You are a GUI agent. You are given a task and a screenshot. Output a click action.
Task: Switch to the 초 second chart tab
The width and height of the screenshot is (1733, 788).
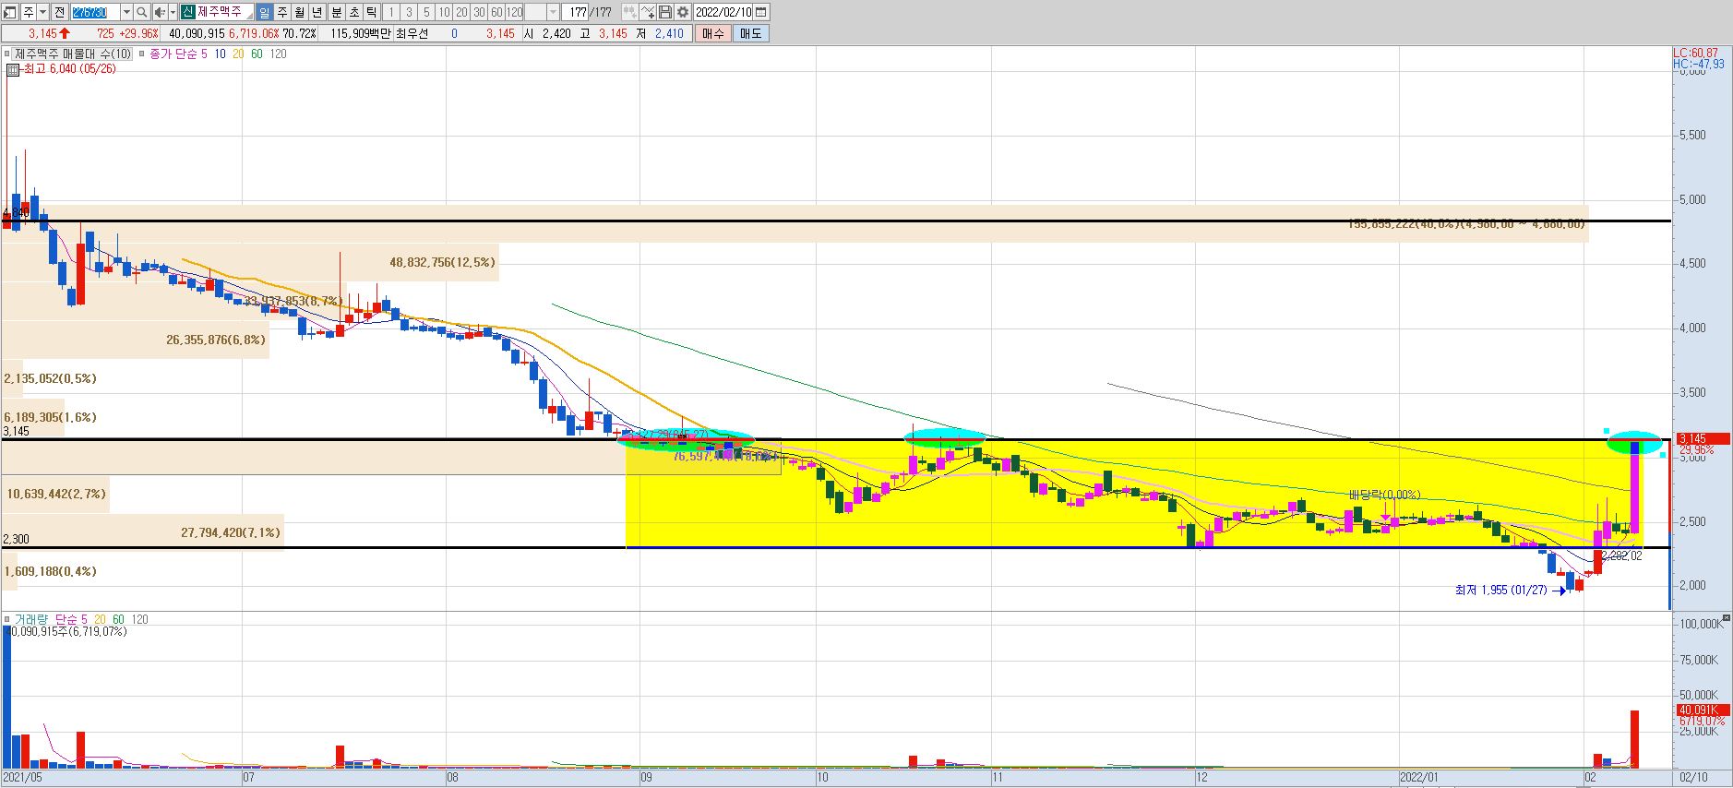coord(354,12)
